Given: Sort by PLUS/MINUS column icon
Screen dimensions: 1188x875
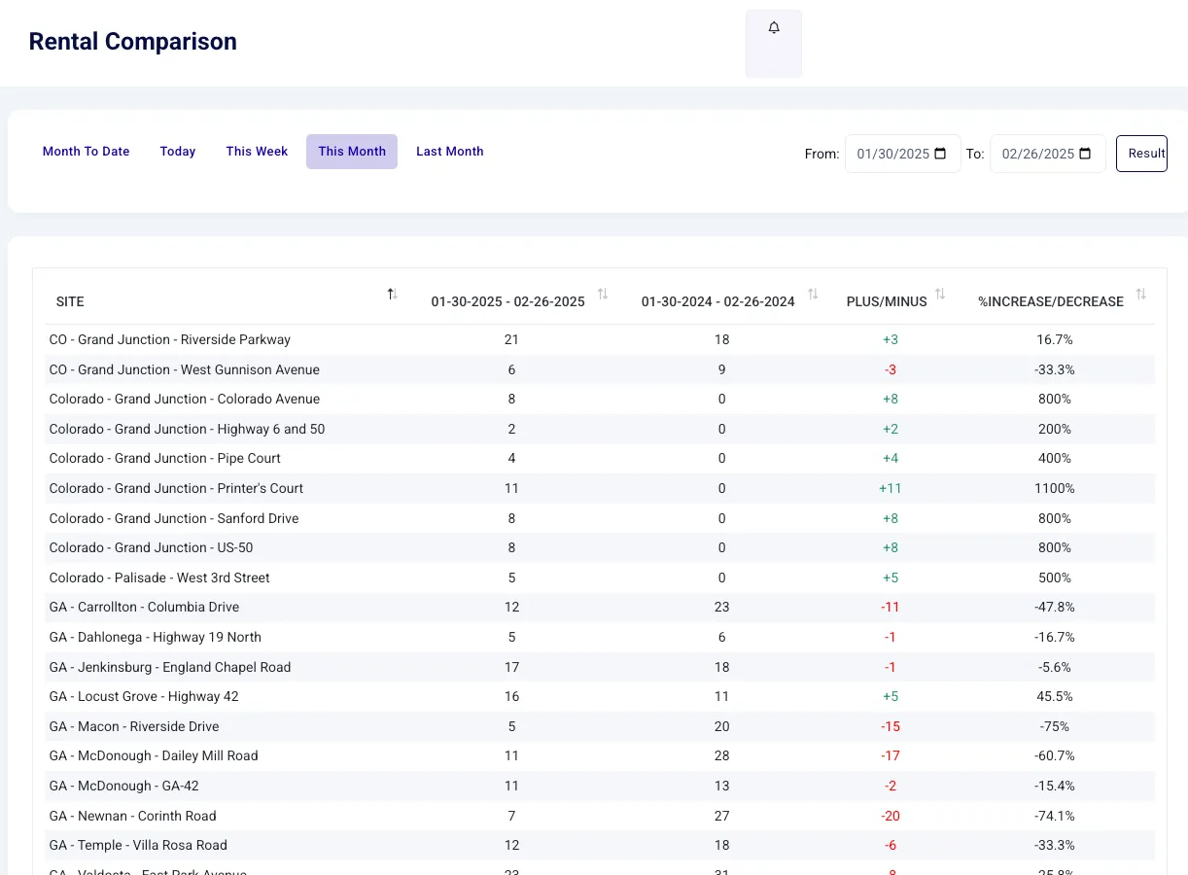Looking at the screenshot, I should 940,294.
